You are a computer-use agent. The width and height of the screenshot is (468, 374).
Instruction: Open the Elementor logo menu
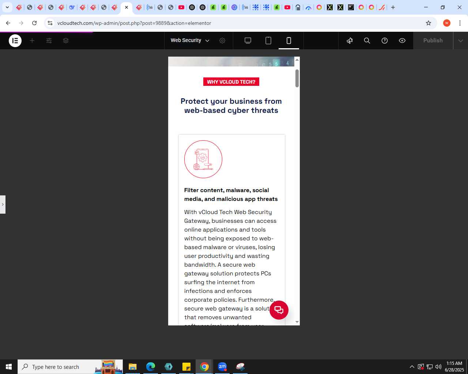(x=15, y=41)
